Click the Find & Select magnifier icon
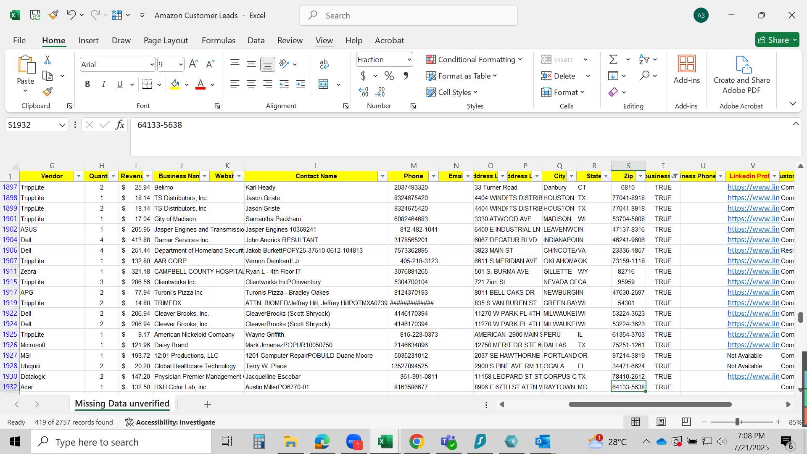The width and height of the screenshot is (807, 454). click(x=644, y=76)
